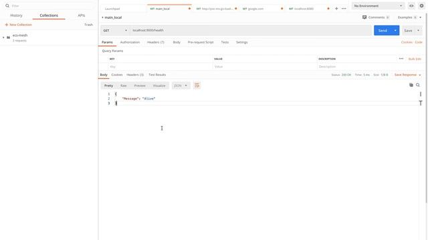
Task: Select the Headers (7) request tab
Action: (156, 43)
